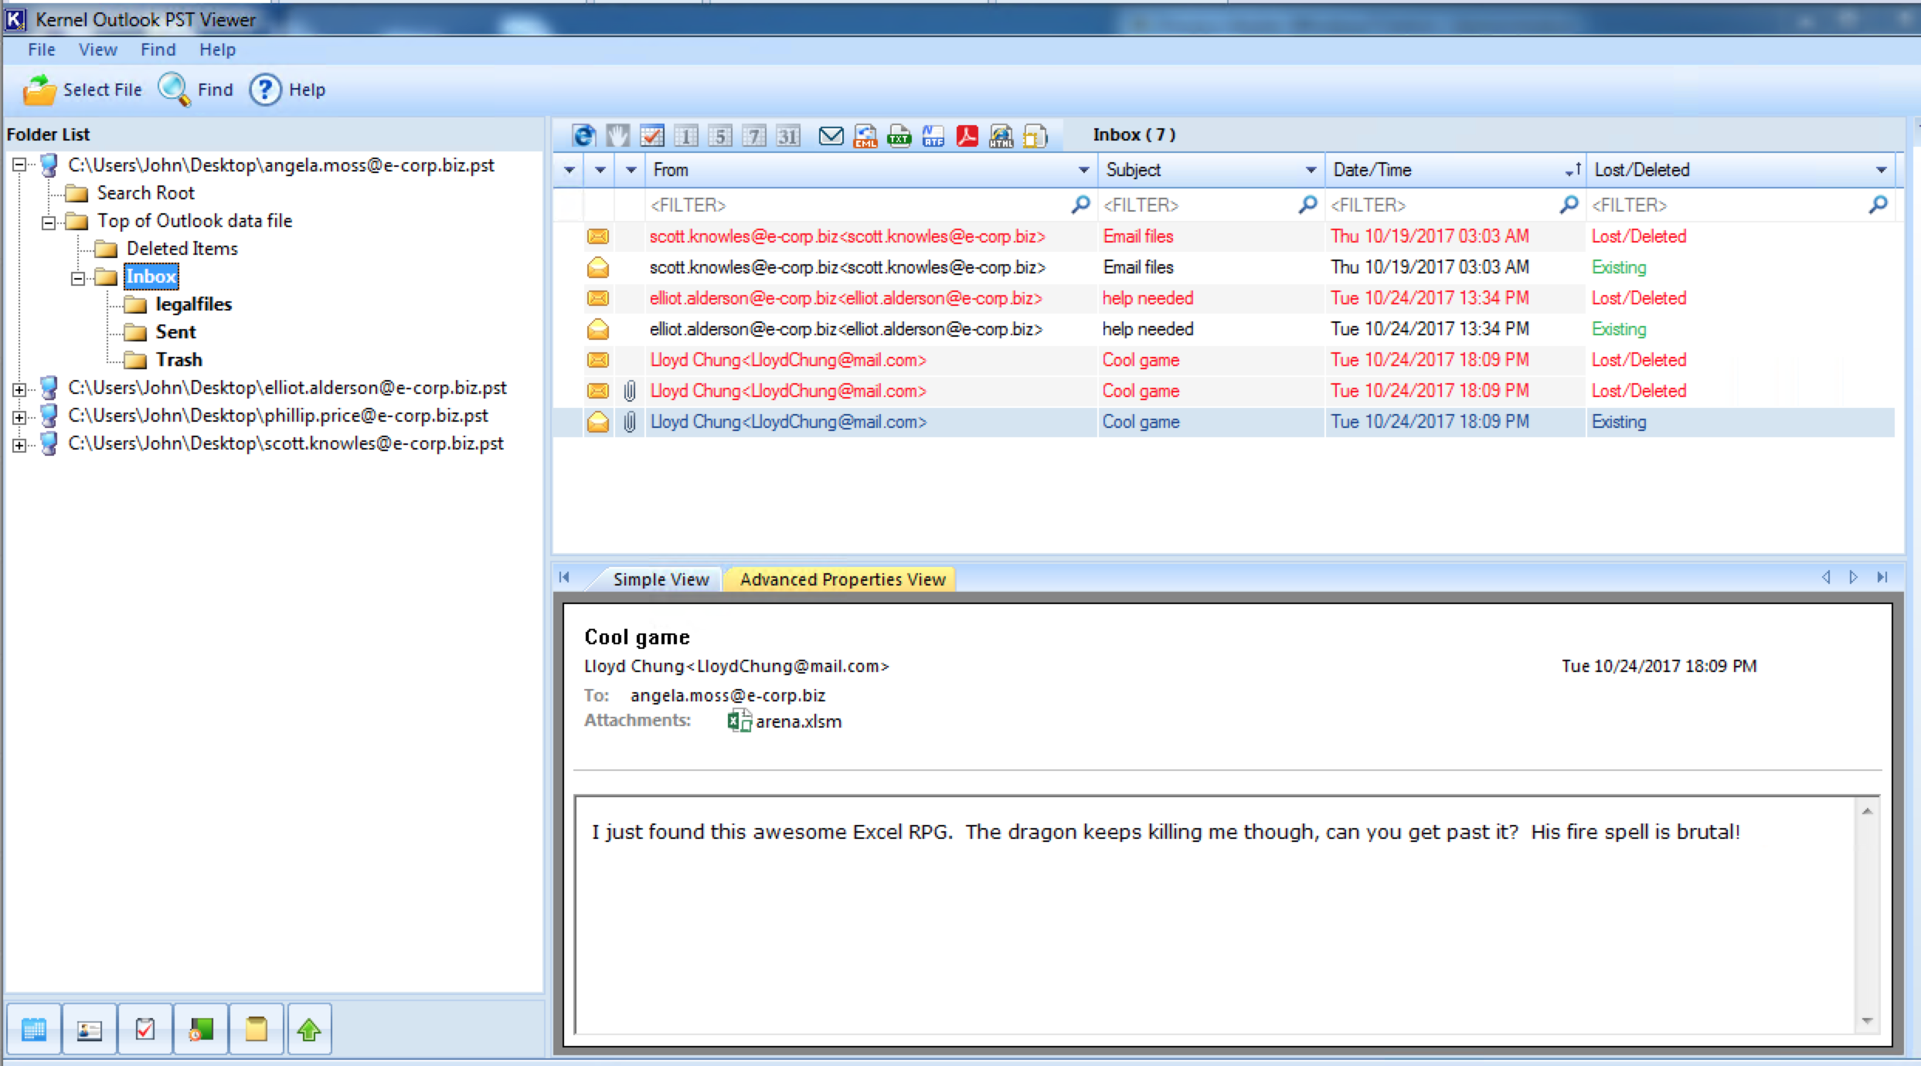Click the Internet Explorer browser view icon
Screen dimensions: 1921x1066
(583, 136)
